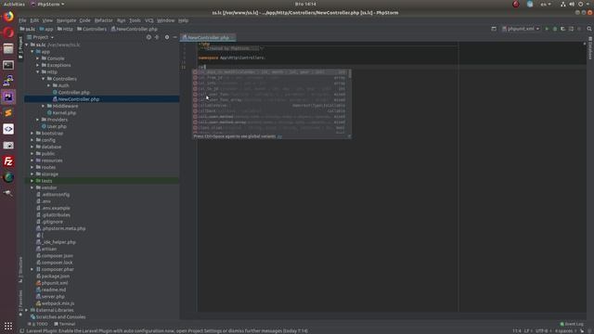Viewport: 594px width, 334px height.
Task: Open Sublime Text from the dock
Action: 8,113
